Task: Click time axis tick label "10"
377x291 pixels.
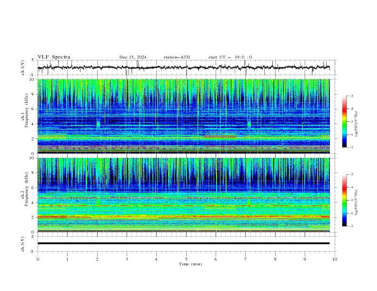Action: click(335, 259)
